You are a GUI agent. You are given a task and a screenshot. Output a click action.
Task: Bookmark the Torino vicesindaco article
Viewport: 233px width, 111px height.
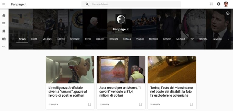tap(191, 104)
